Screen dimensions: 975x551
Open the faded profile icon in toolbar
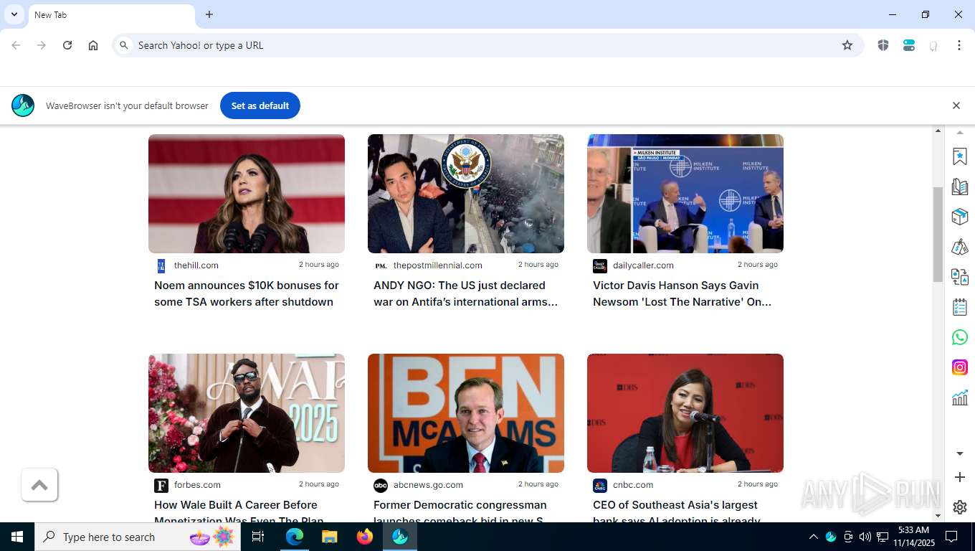point(933,46)
